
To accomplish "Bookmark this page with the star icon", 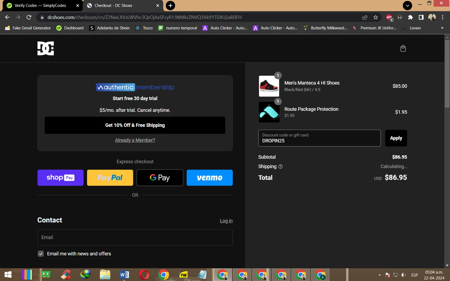I will (376, 17).
